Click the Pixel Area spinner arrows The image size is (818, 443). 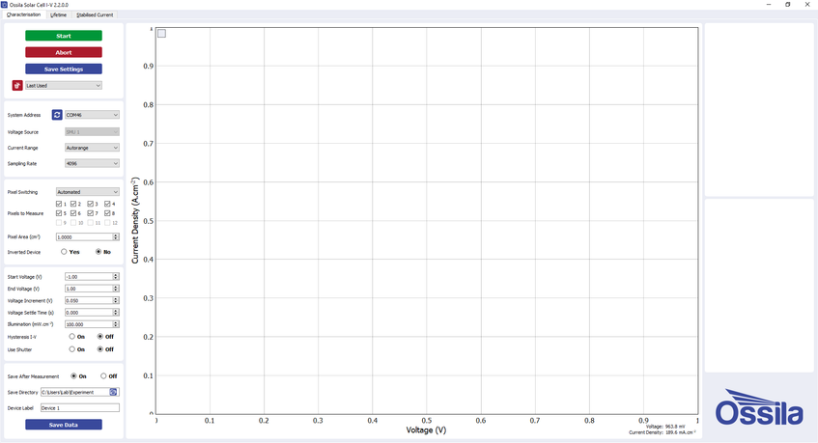[116, 236]
